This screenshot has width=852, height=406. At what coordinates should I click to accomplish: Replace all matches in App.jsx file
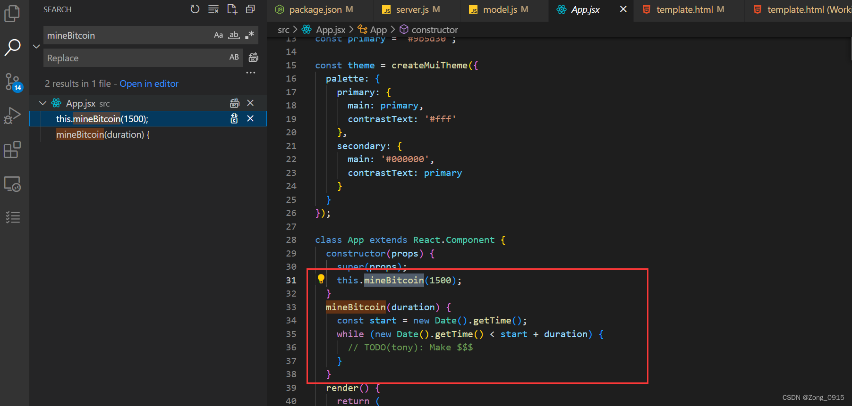pyautogui.click(x=235, y=103)
